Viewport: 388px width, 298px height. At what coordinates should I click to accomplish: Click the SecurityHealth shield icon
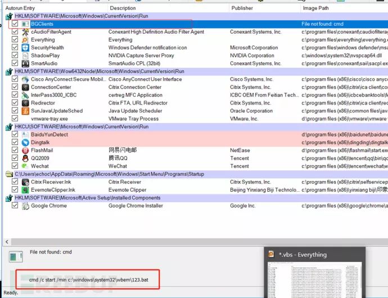pos(26,48)
